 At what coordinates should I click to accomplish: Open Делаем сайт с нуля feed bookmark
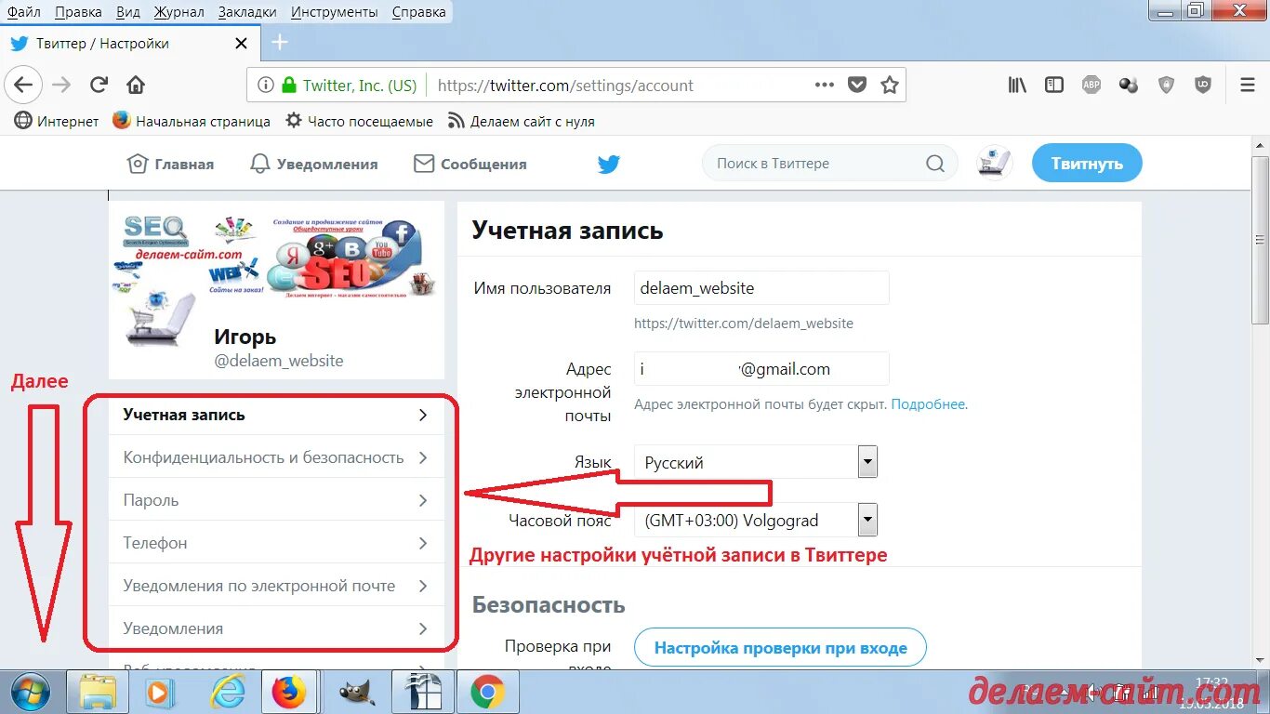click(x=521, y=121)
